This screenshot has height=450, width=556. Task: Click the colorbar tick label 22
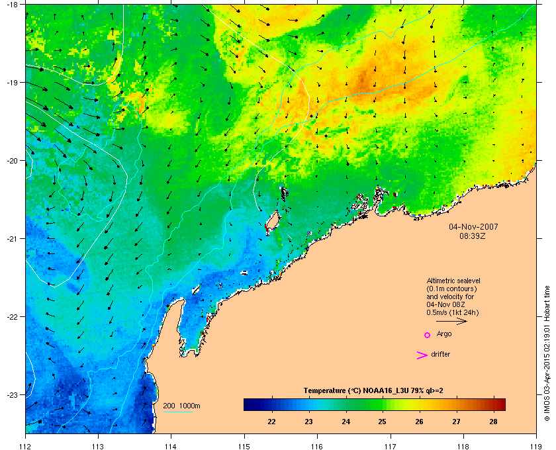click(x=271, y=422)
